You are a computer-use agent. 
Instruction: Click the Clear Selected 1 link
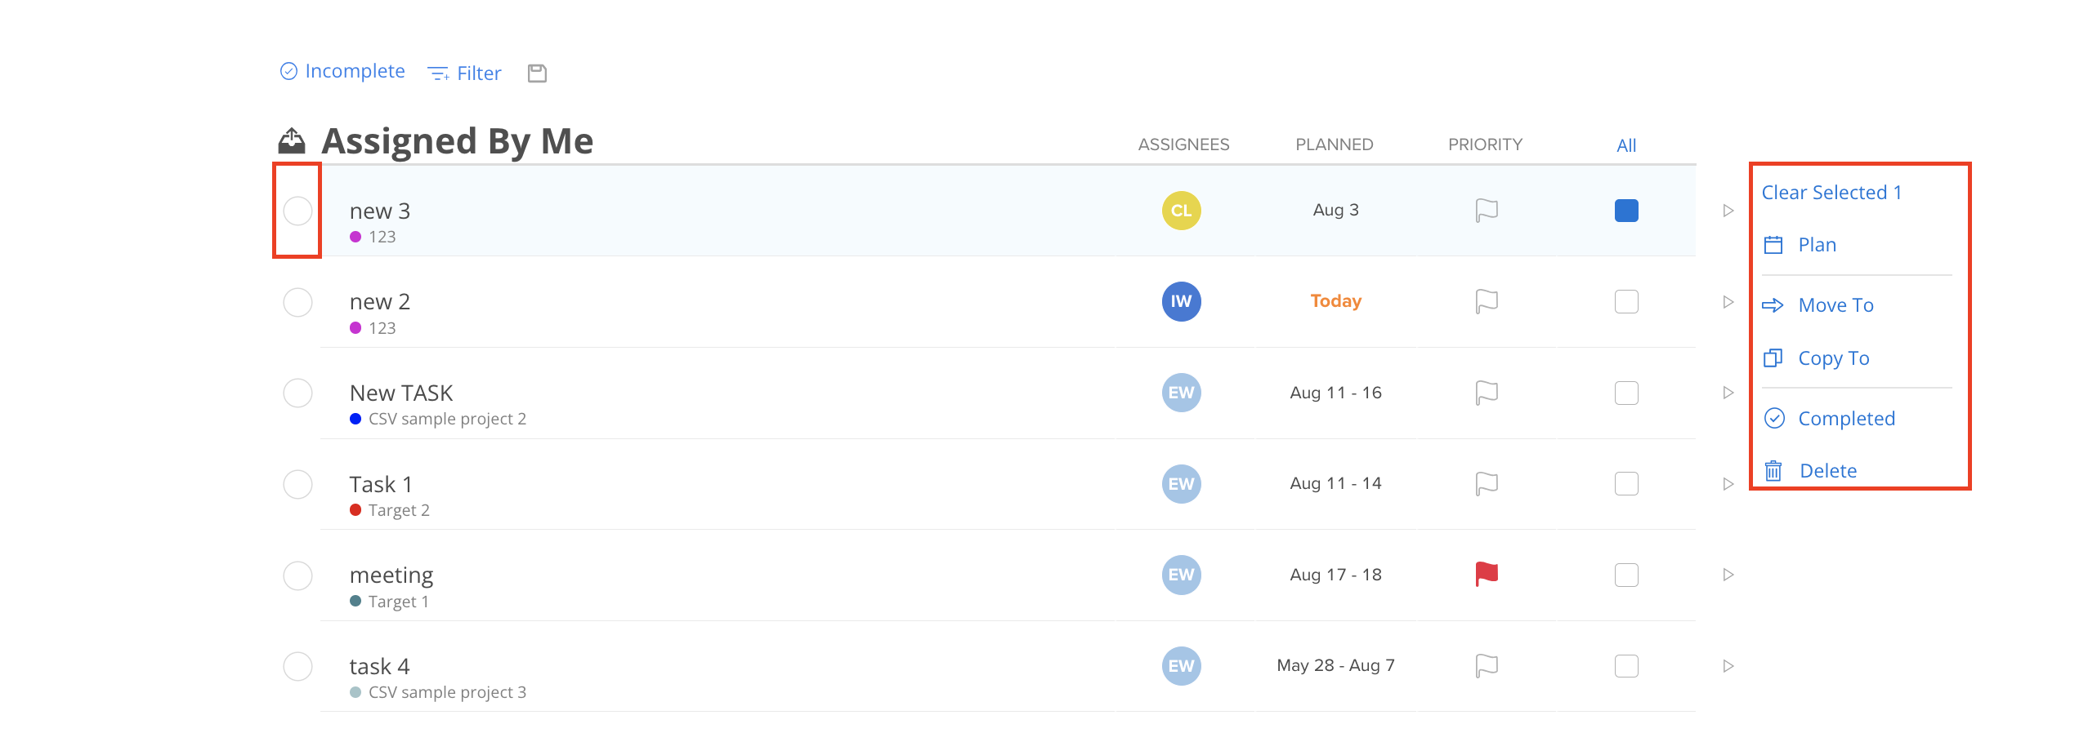[1832, 191]
